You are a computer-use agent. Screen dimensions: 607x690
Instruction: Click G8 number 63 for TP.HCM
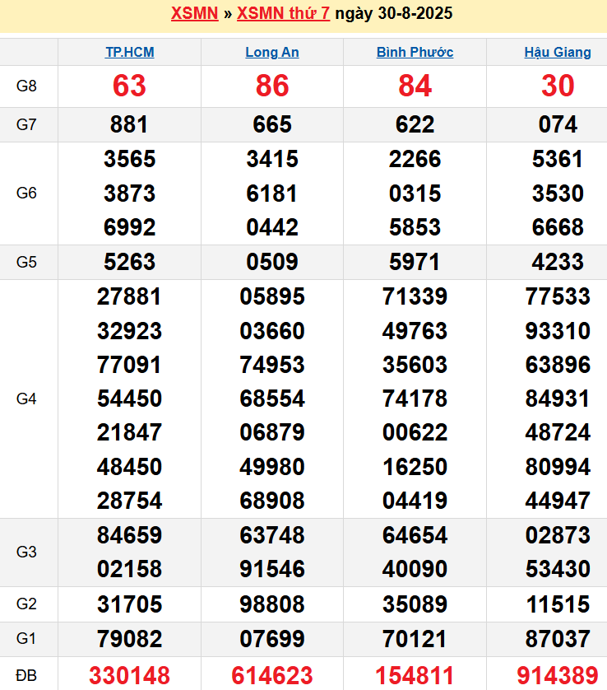point(129,86)
